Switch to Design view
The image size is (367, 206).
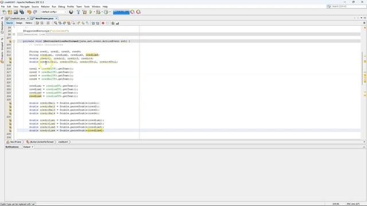(19, 23)
